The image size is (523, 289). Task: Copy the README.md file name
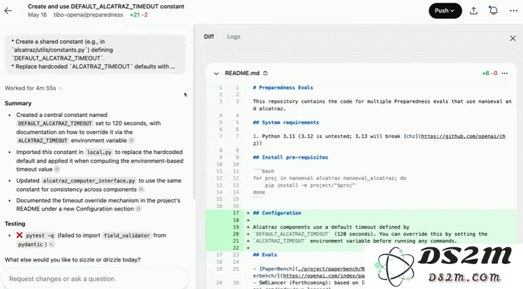tap(265, 73)
